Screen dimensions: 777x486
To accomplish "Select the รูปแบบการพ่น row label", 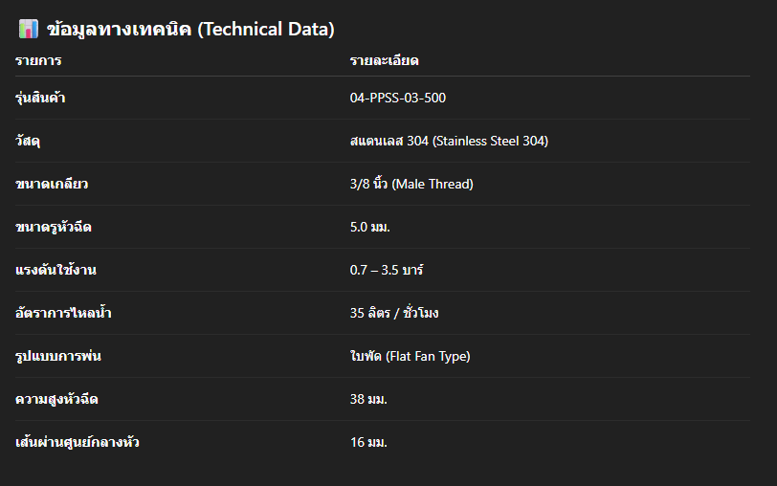I will click(58, 356).
